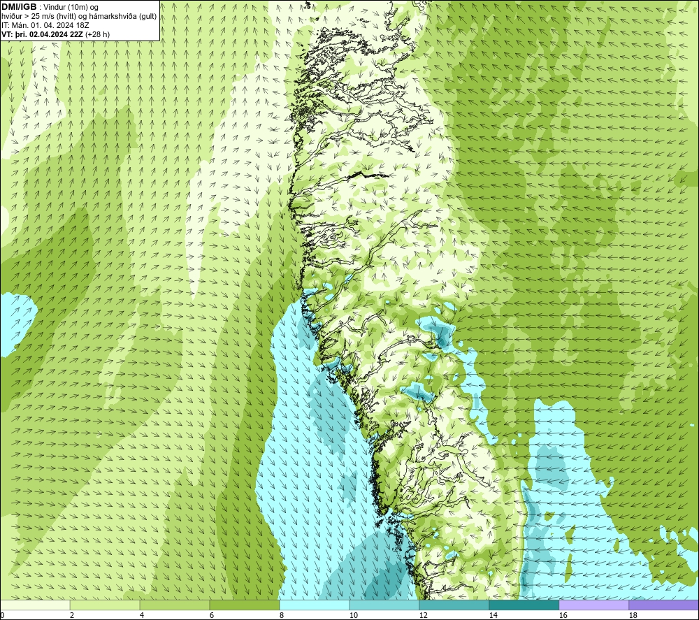The height and width of the screenshot is (620, 699).
Task: Click the 0–2 m/s palest legend swatch
Action: 35,605
